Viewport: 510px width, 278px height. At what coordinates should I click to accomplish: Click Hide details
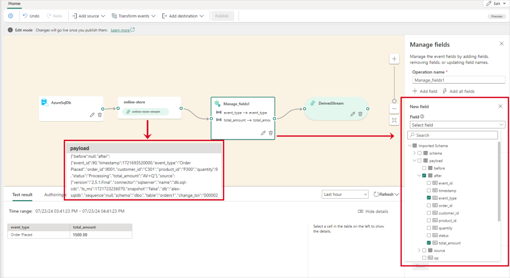tap(373, 212)
